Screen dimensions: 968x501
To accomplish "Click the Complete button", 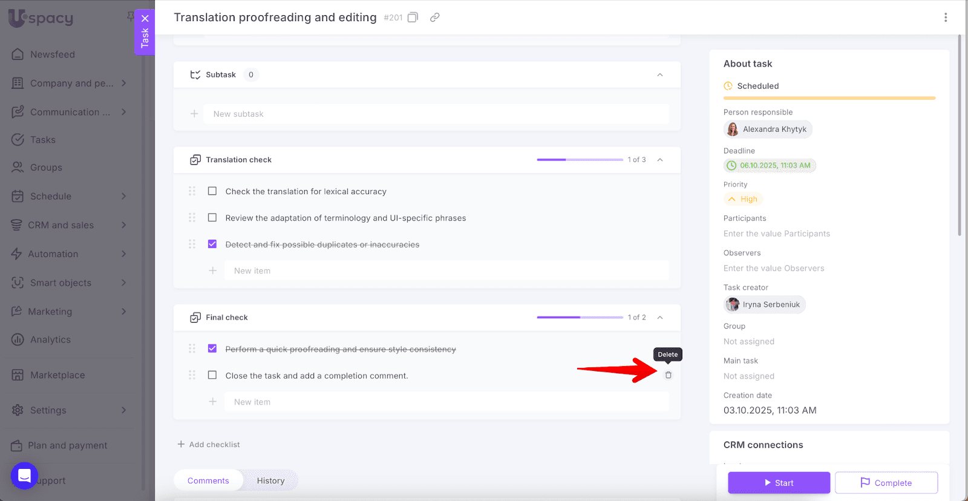I will click(x=886, y=483).
